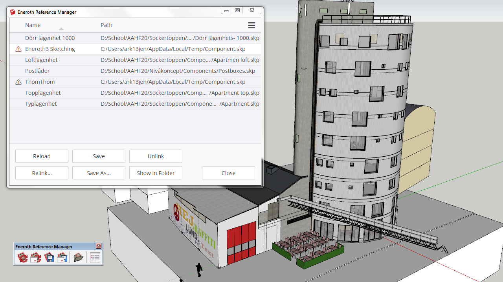Click the warning icon beside Eneroth3 Sketching

(x=18, y=49)
